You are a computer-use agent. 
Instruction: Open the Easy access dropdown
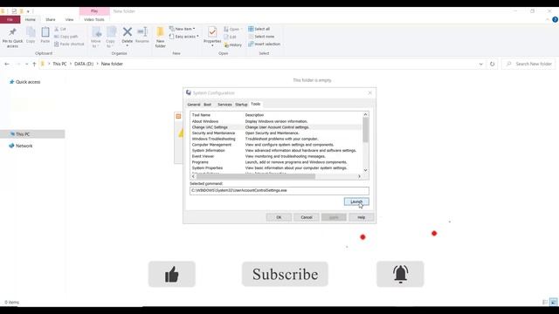pyautogui.click(x=184, y=37)
